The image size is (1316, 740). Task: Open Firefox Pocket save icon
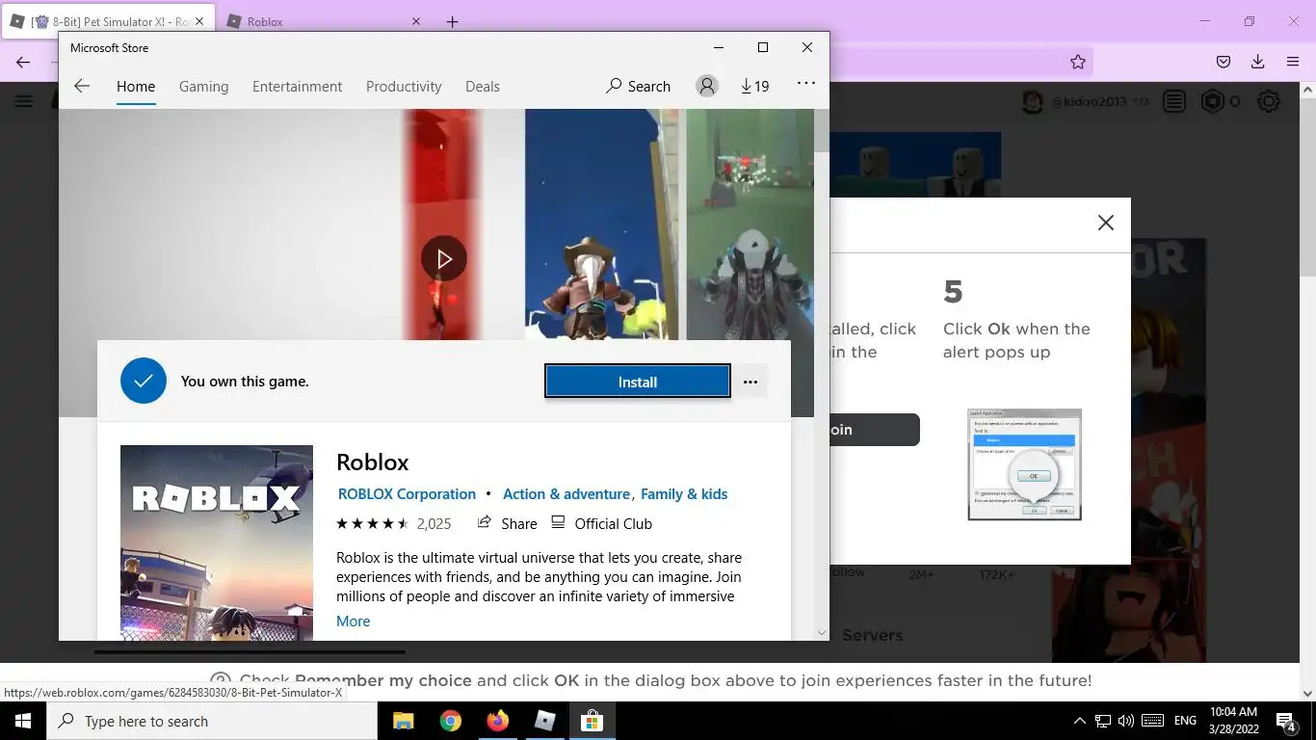[1223, 62]
